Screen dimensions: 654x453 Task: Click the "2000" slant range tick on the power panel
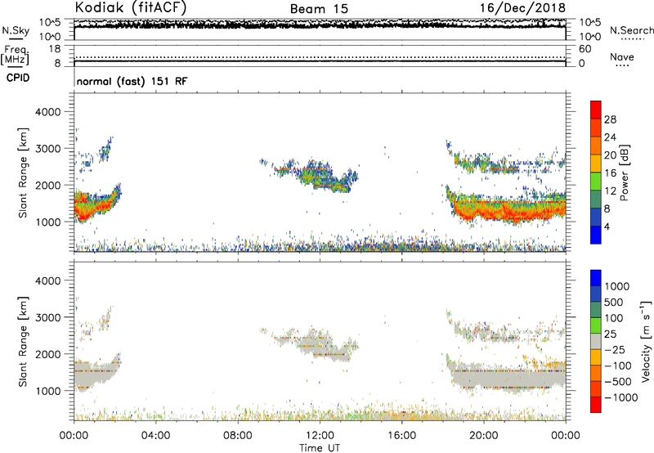click(x=48, y=185)
